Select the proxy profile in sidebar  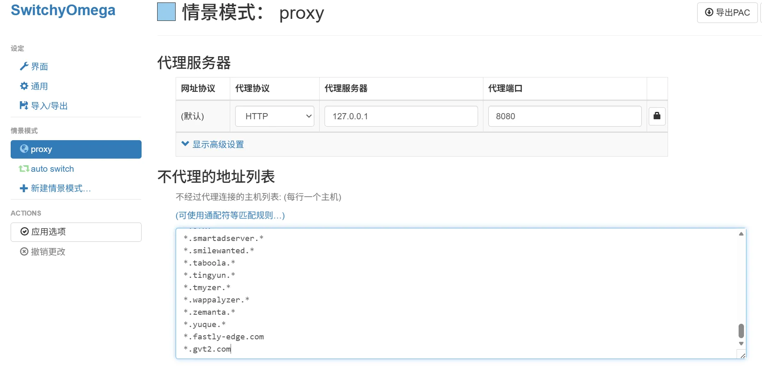pyautogui.click(x=41, y=149)
